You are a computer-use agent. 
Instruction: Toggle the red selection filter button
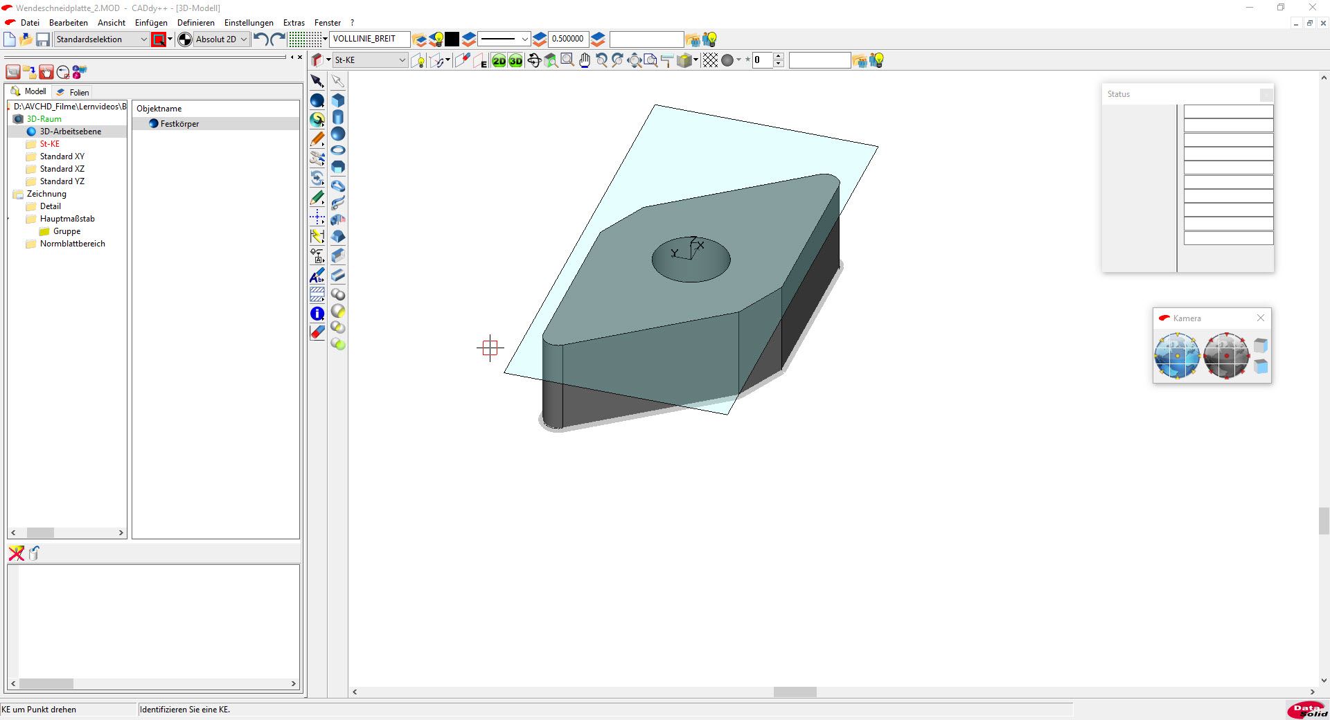(159, 39)
